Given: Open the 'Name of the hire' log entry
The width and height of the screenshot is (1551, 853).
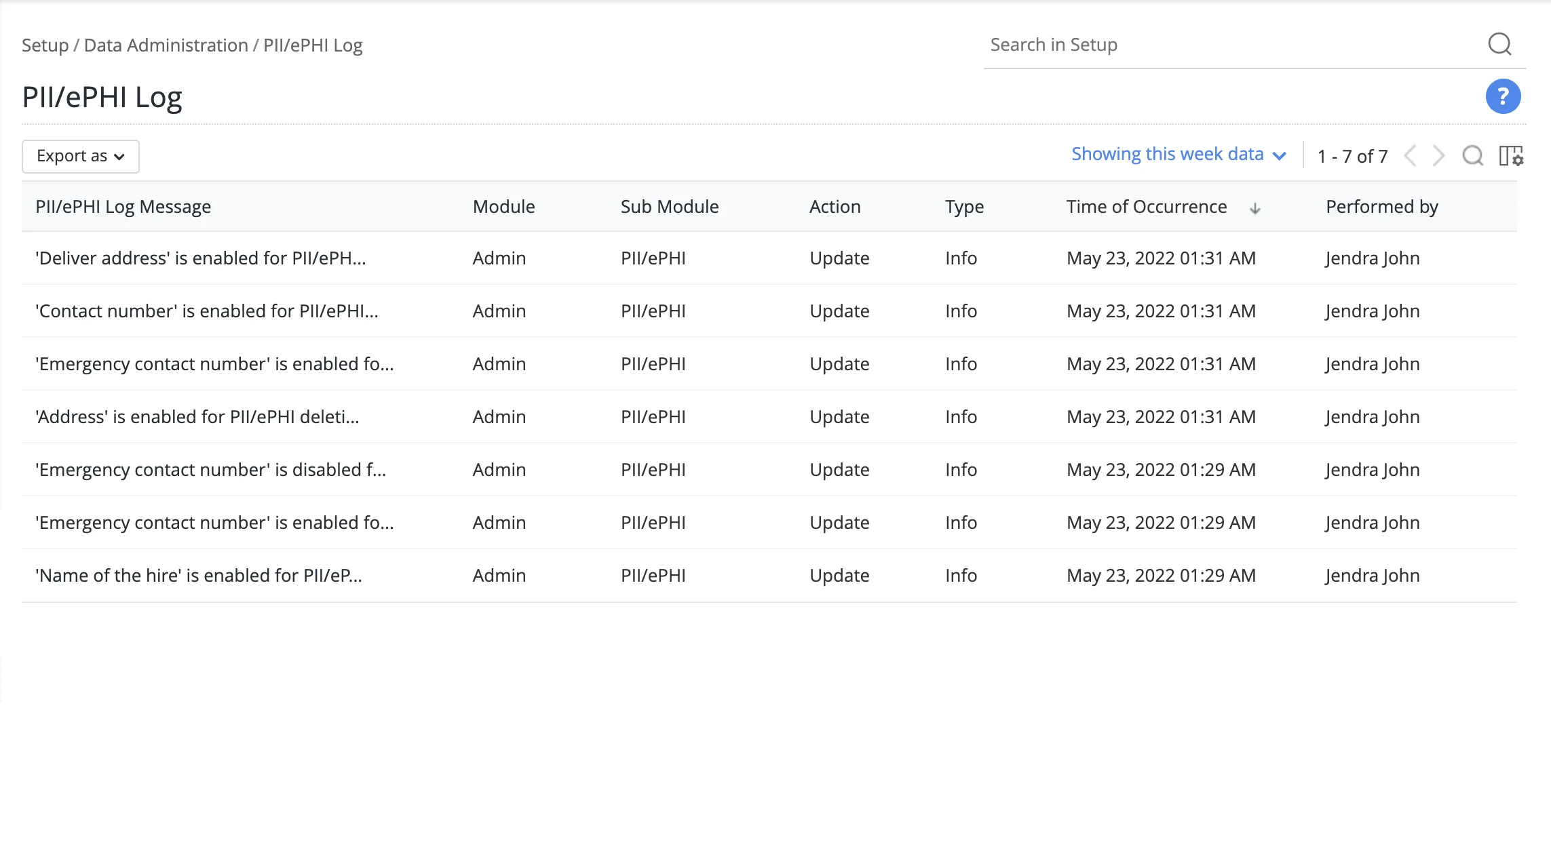Looking at the screenshot, I should pos(198,576).
